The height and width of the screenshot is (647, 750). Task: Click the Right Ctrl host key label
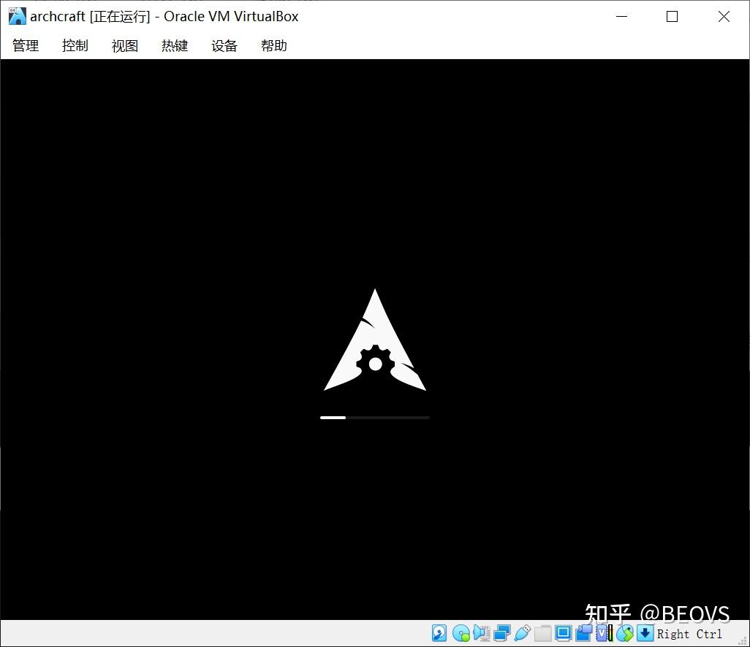pyautogui.click(x=690, y=634)
